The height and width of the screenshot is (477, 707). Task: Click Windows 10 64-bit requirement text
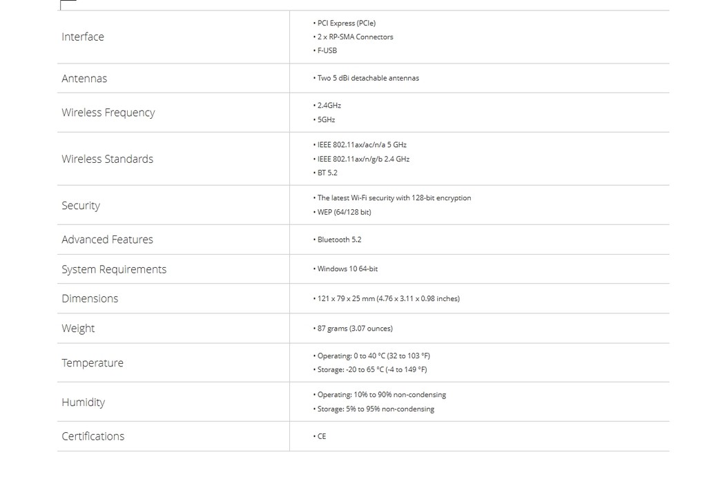pyautogui.click(x=347, y=269)
